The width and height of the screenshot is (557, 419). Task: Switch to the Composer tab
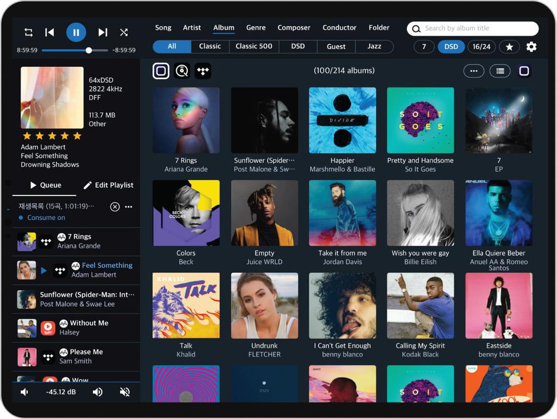294,28
